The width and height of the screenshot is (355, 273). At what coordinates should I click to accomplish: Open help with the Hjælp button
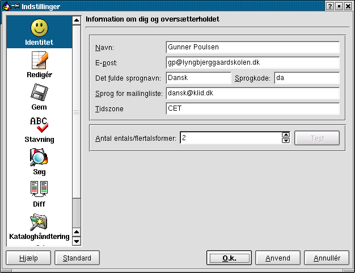28,258
